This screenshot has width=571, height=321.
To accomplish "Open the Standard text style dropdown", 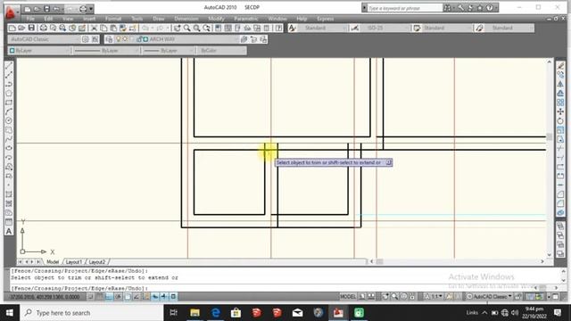I will coord(323,28).
